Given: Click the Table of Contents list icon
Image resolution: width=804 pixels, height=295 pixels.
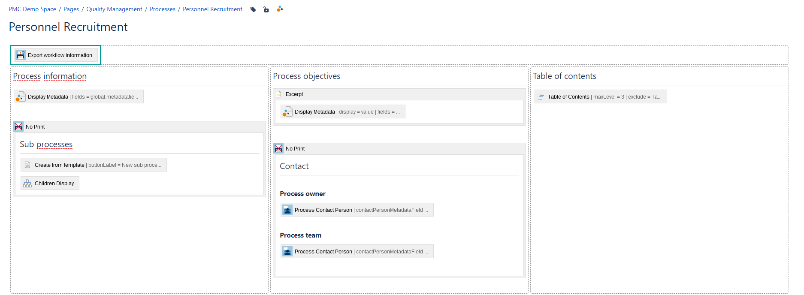Looking at the screenshot, I should 541,96.
